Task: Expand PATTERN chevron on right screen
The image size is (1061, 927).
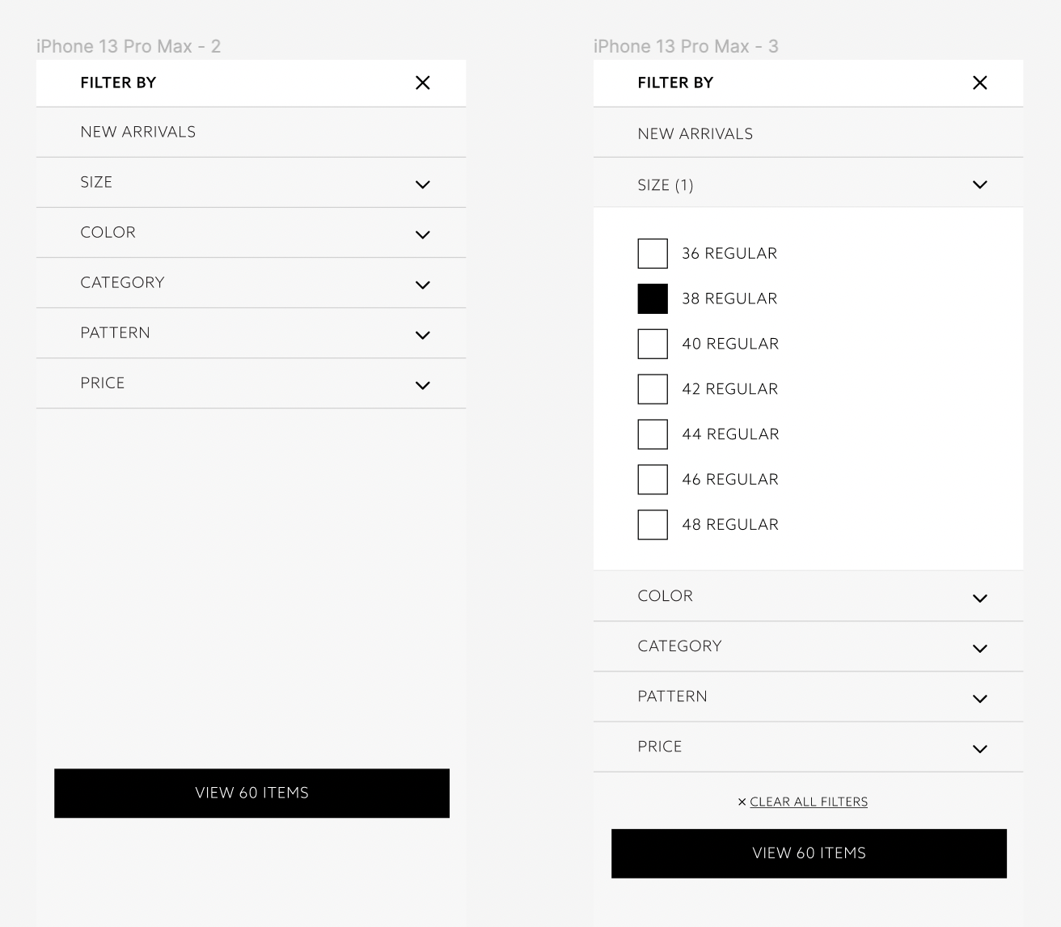Action: [x=979, y=699]
